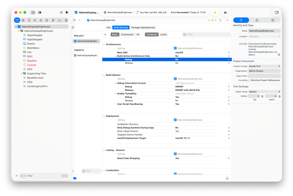This screenshot has width=293, height=196.
Task: Hide the inspector panel with toolbar icon
Action: [x=277, y=13]
